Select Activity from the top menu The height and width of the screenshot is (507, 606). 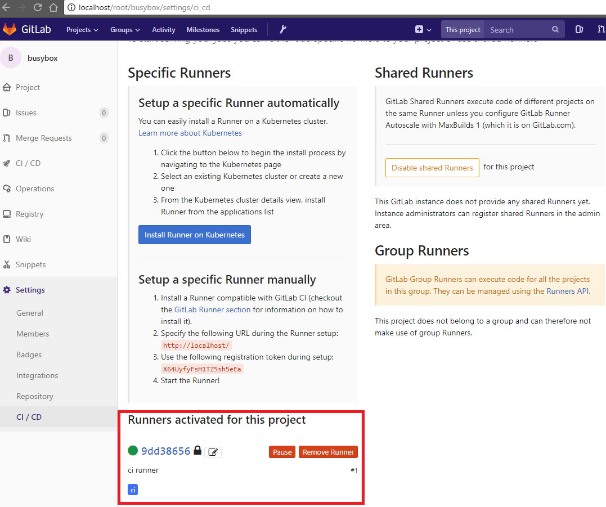163,29
